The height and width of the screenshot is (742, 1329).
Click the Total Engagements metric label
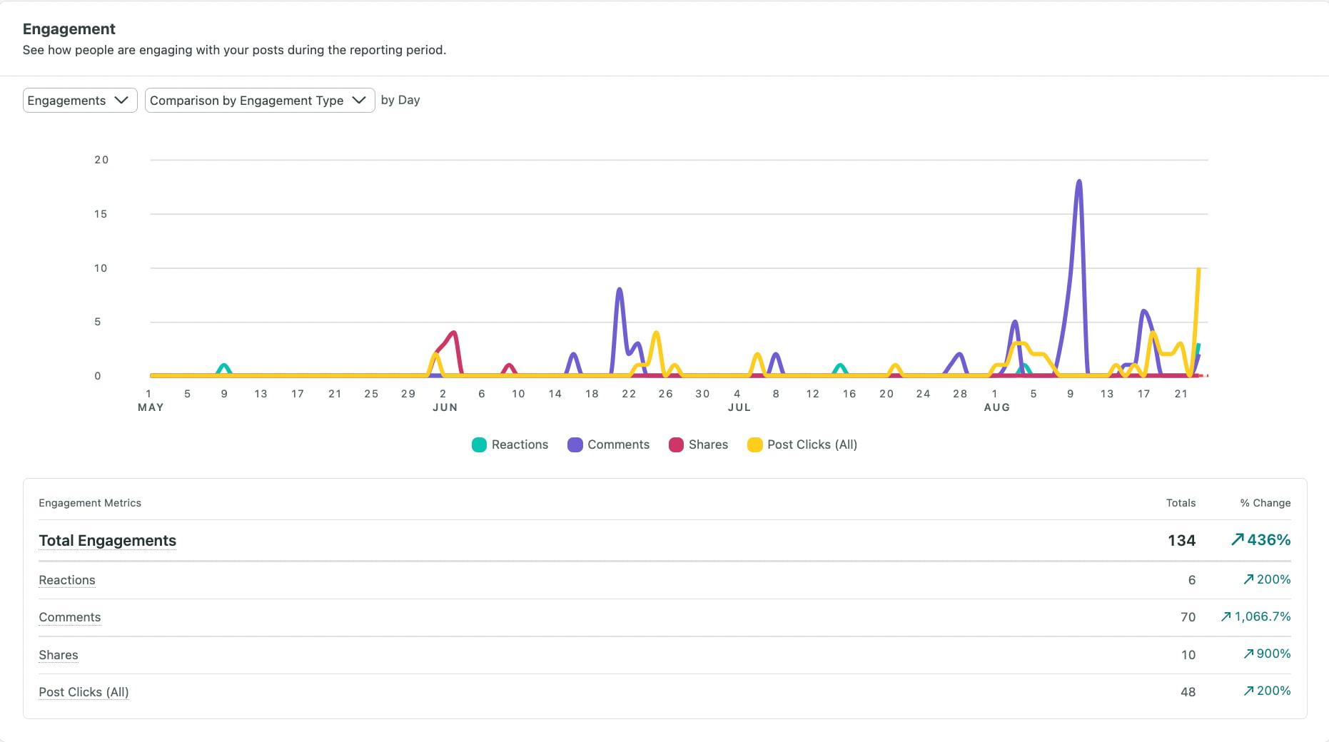pos(107,541)
